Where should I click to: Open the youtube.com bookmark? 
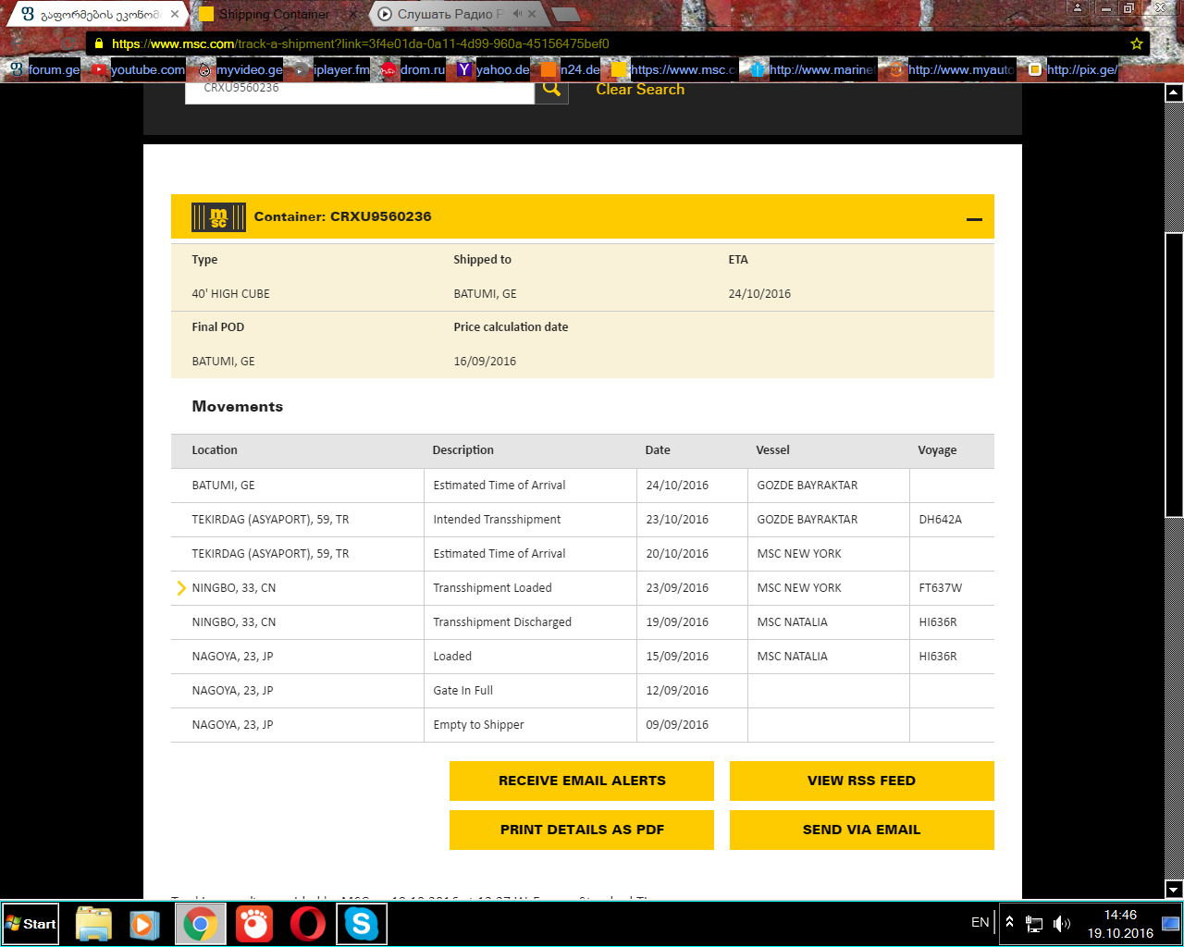coord(139,69)
